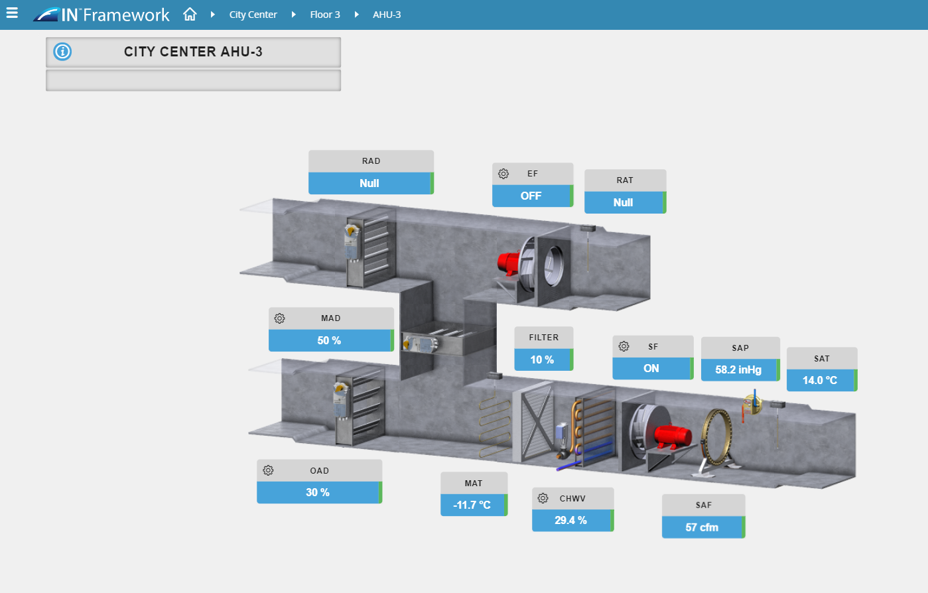This screenshot has width=928, height=593.
Task: Click the AHU-3 breadcrumb link
Action: [387, 14]
